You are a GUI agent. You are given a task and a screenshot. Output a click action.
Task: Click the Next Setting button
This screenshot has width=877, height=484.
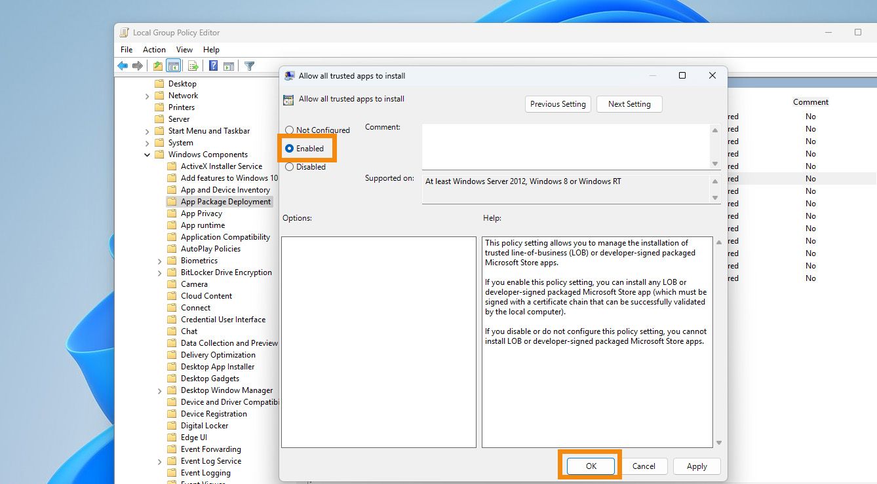pos(629,104)
